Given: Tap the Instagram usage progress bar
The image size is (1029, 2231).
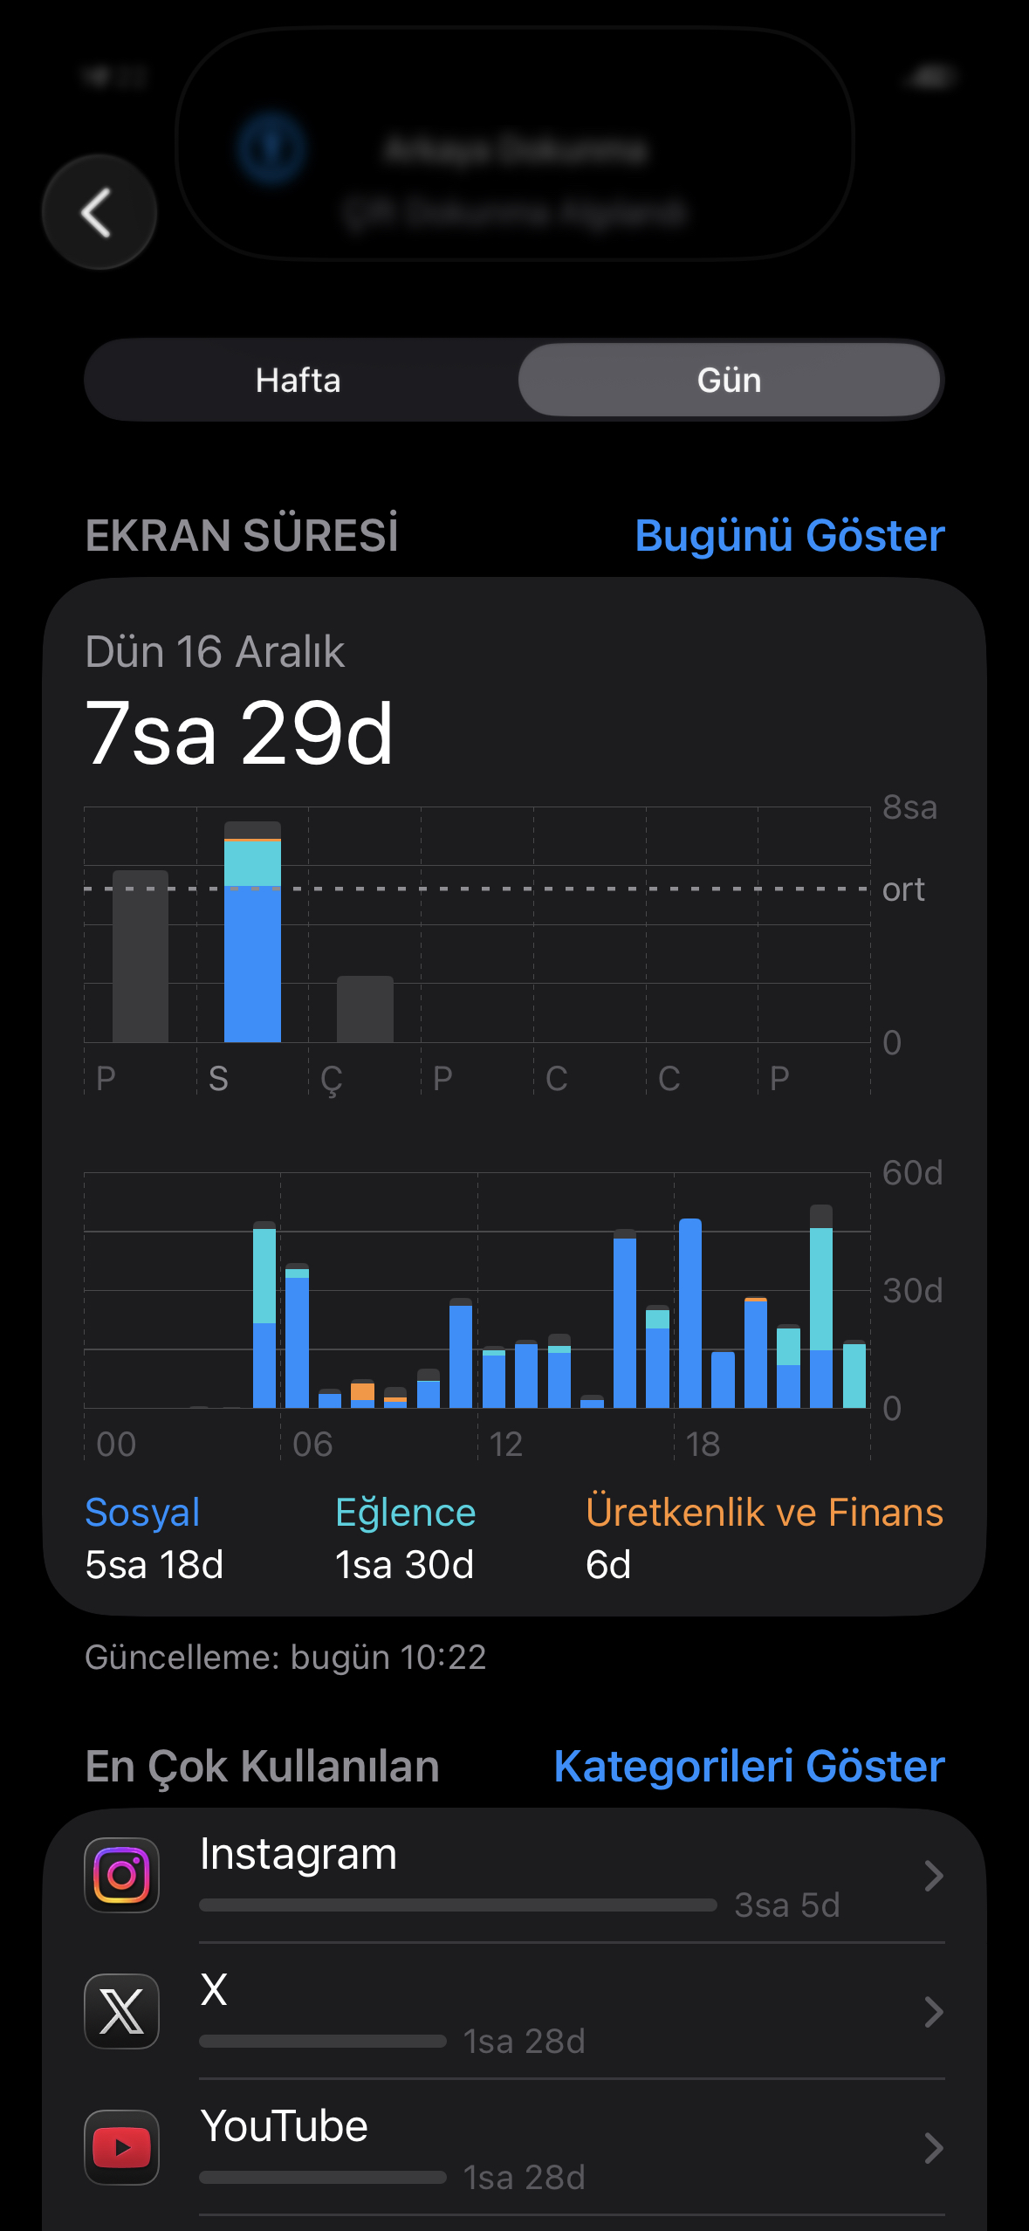Looking at the screenshot, I should [457, 1905].
